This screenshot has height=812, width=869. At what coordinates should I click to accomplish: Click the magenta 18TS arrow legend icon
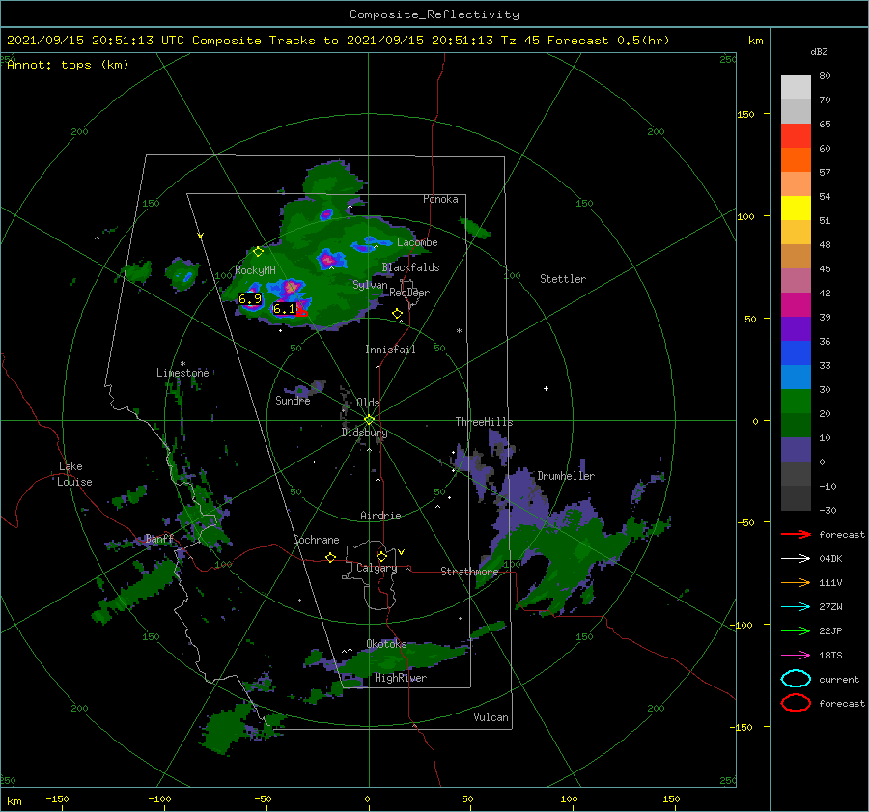(x=796, y=656)
